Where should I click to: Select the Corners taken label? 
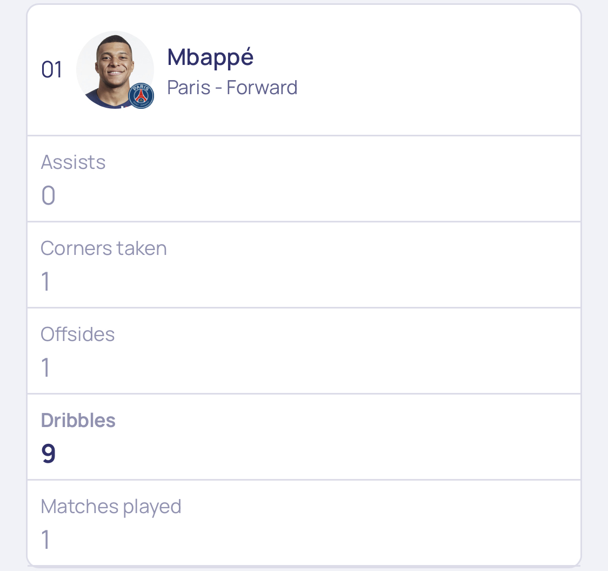point(104,248)
